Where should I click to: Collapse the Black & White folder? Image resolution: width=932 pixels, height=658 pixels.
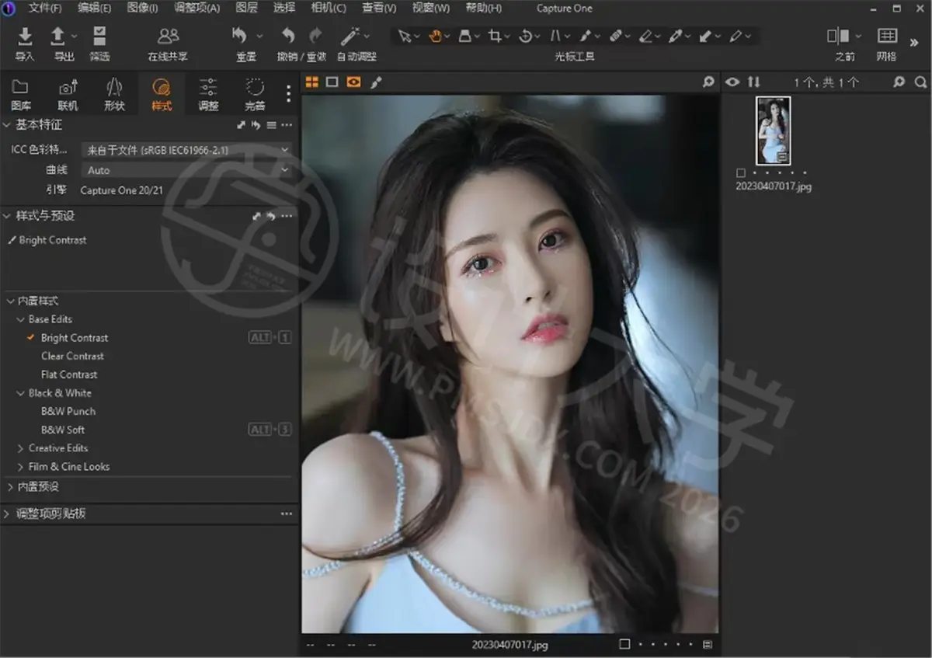[21, 393]
